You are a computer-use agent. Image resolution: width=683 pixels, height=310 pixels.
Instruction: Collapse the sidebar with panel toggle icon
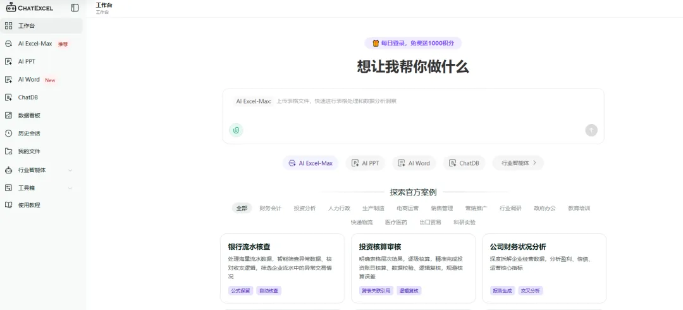click(x=75, y=8)
